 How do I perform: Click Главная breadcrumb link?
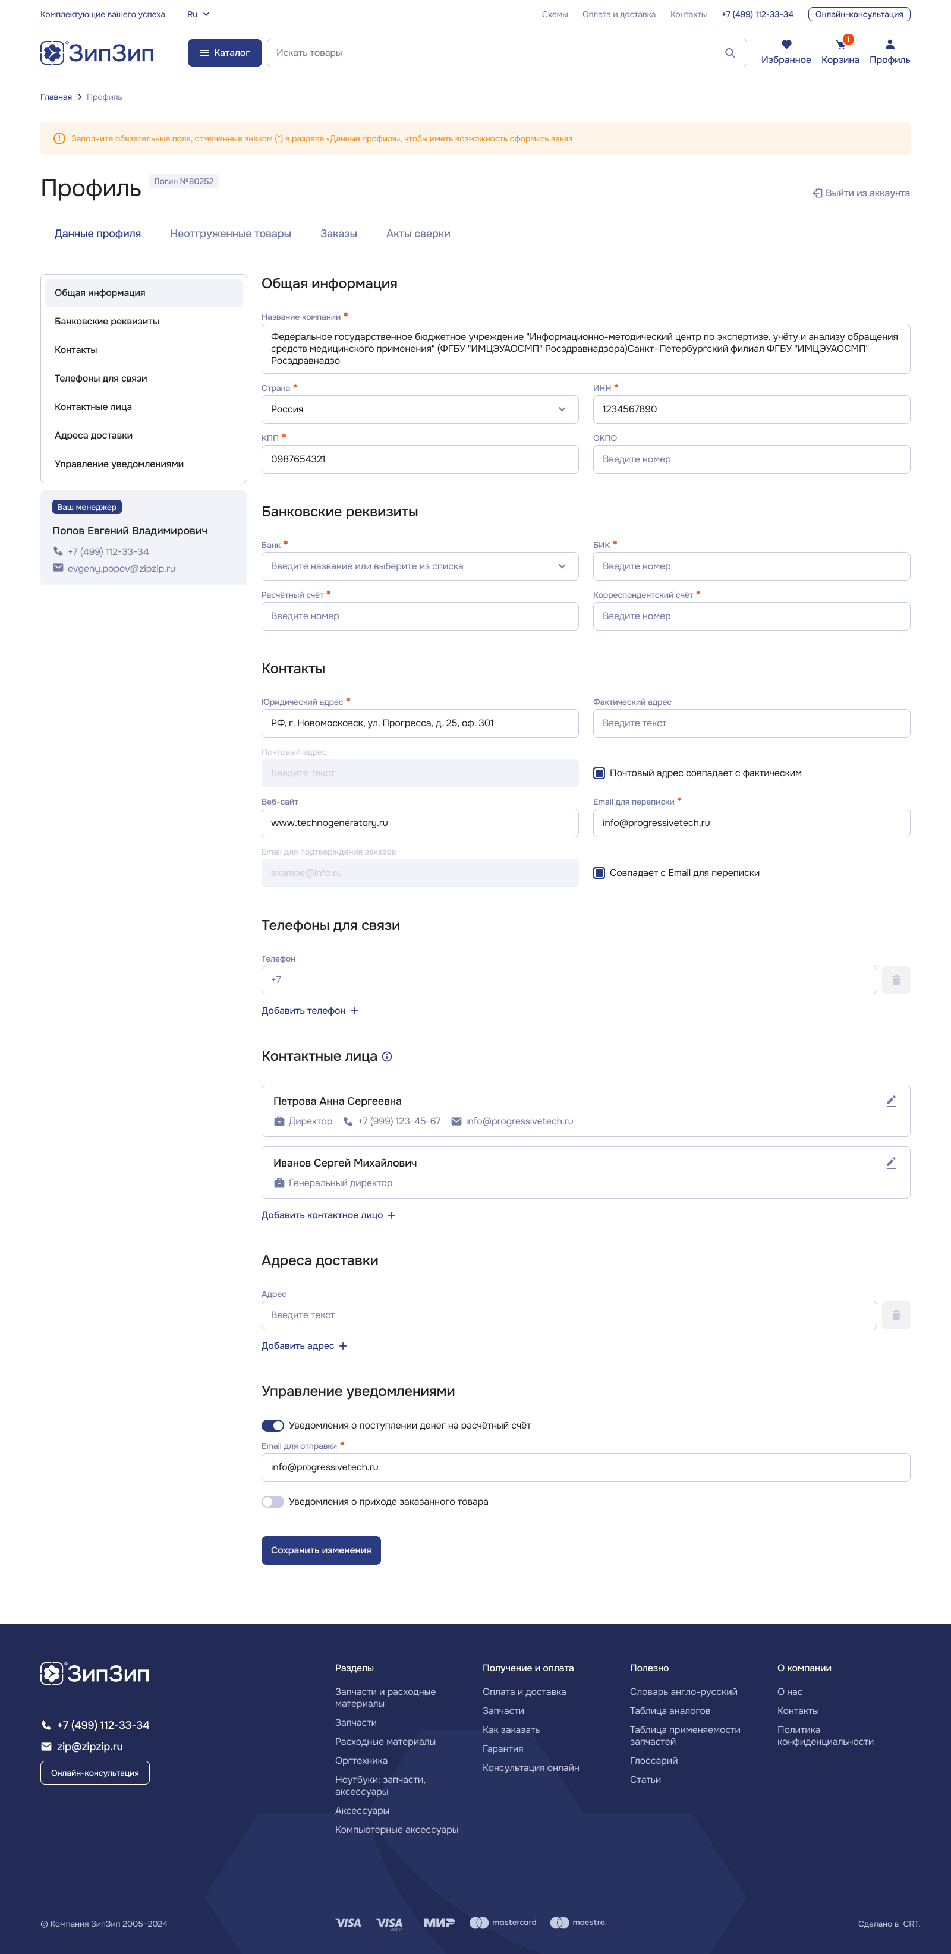[56, 97]
